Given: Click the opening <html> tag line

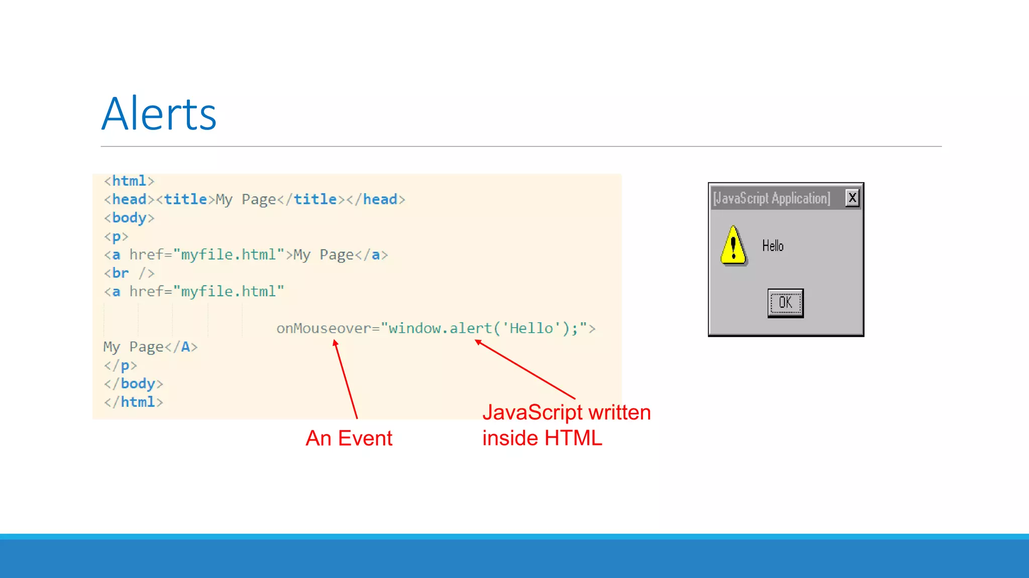Looking at the screenshot, I should [129, 181].
